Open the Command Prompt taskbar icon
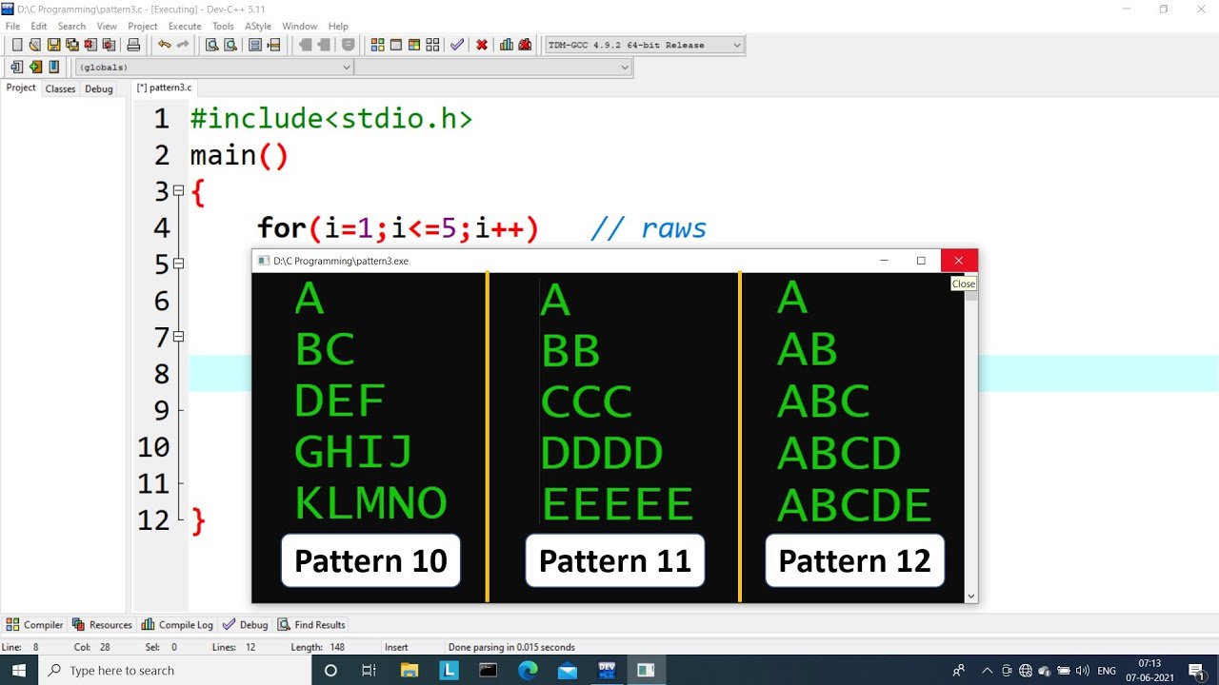 (x=488, y=670)
